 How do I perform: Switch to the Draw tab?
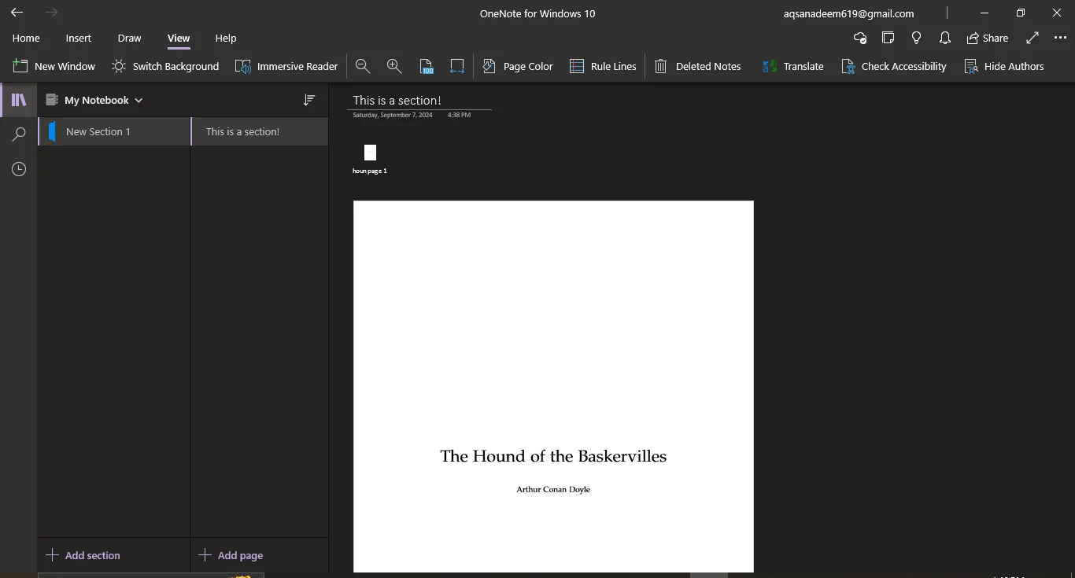pos(129,38)
